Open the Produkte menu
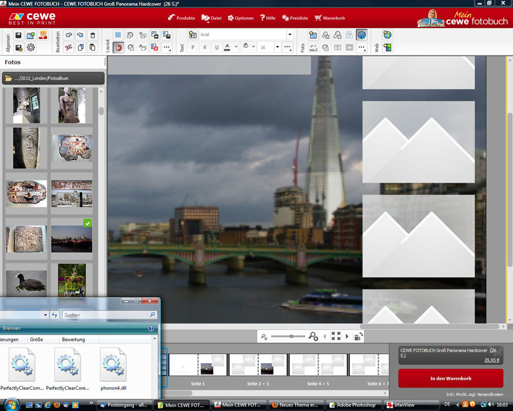The width and height of the screenshot is (513, 411). (x=181, y=18)
